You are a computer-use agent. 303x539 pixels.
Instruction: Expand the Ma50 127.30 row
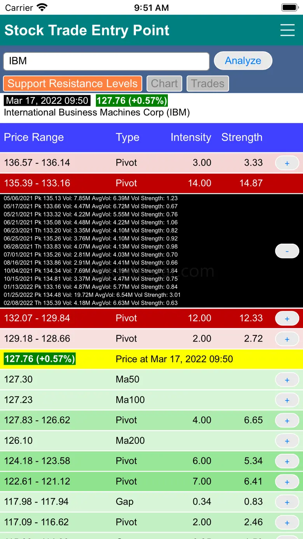click(x=287, y=380)
